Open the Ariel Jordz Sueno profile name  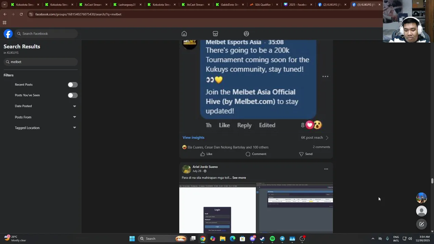click(205, 167)
